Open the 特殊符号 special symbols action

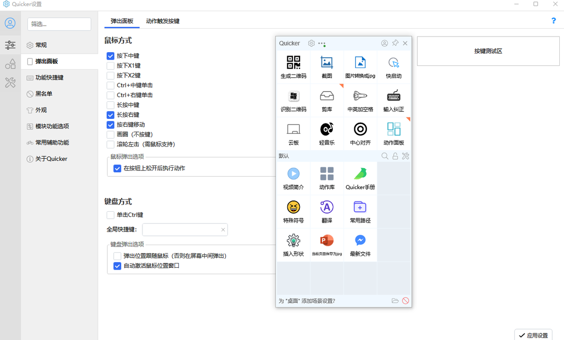(293, 211)
